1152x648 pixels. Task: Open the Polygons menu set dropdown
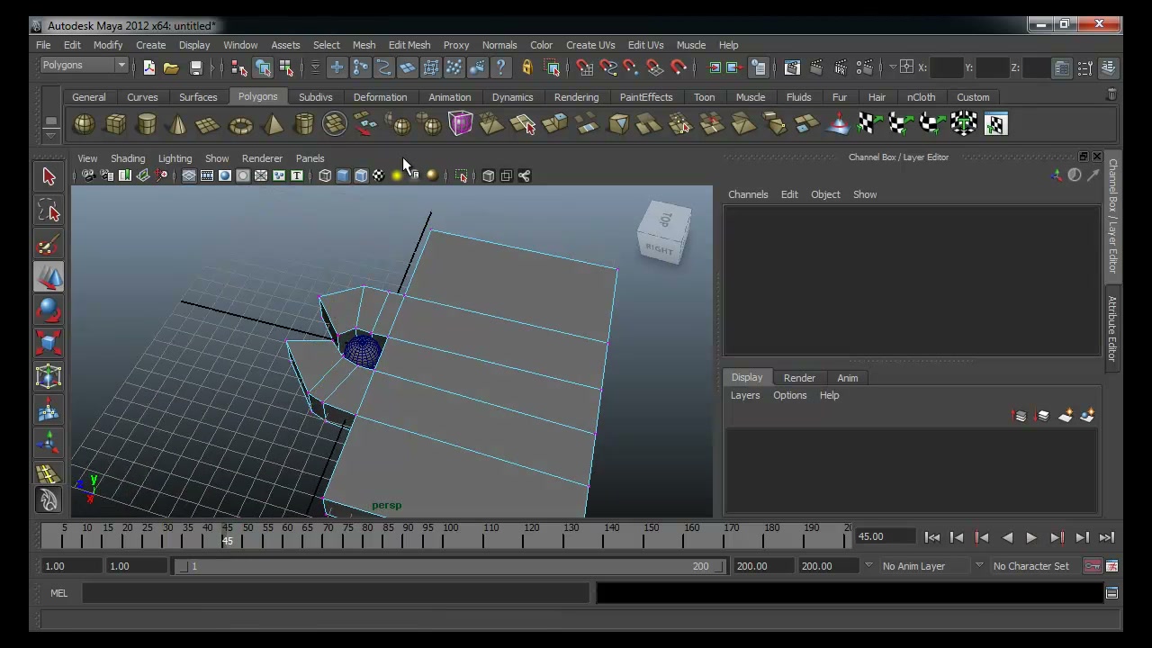84,65
